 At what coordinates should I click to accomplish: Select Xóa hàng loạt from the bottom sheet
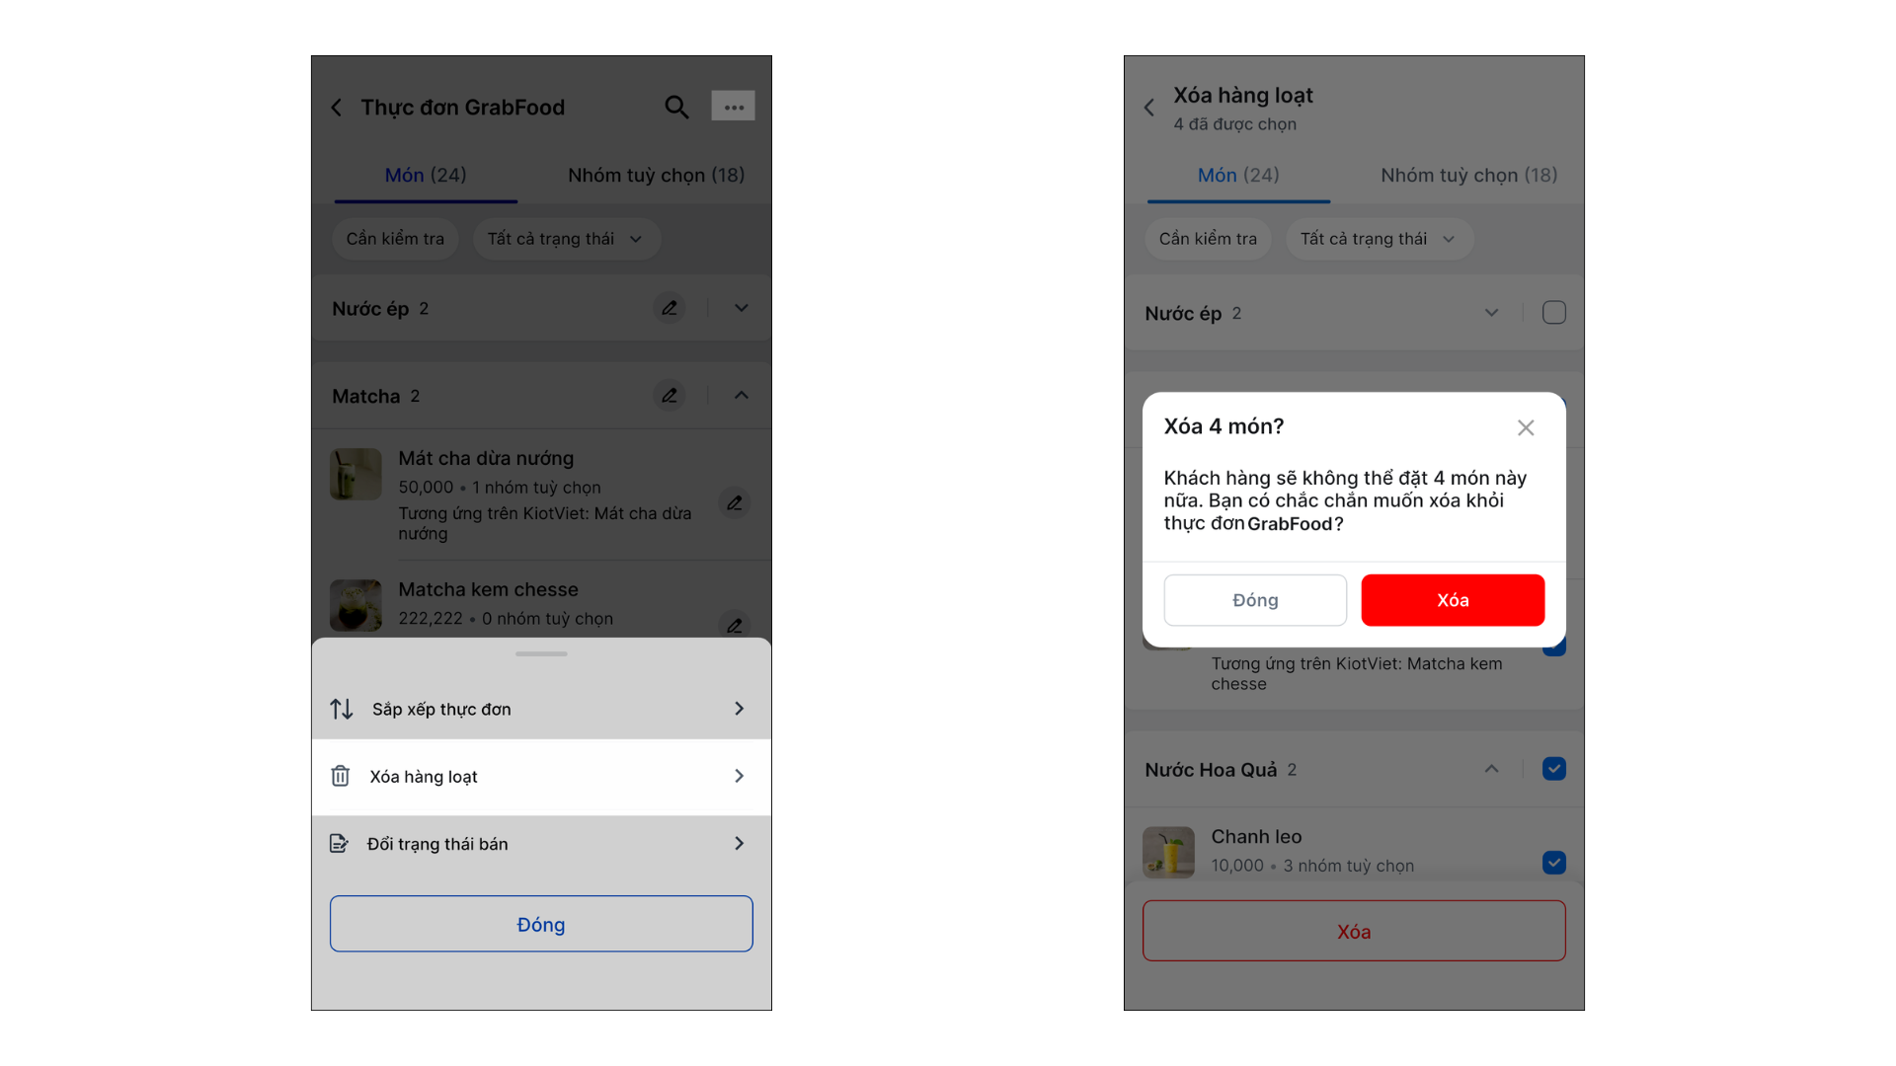point(541,777)
